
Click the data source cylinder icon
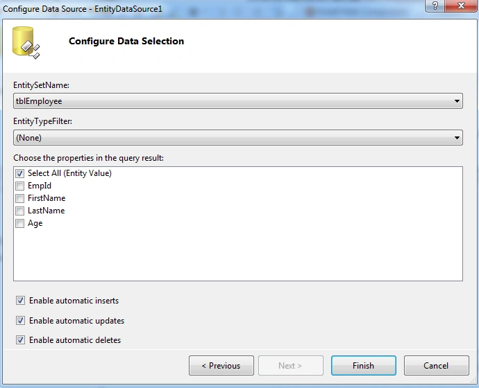point(26,43)
